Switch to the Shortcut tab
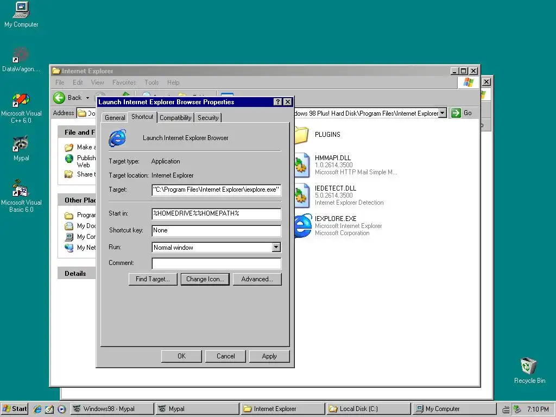 tap(142, 117)
